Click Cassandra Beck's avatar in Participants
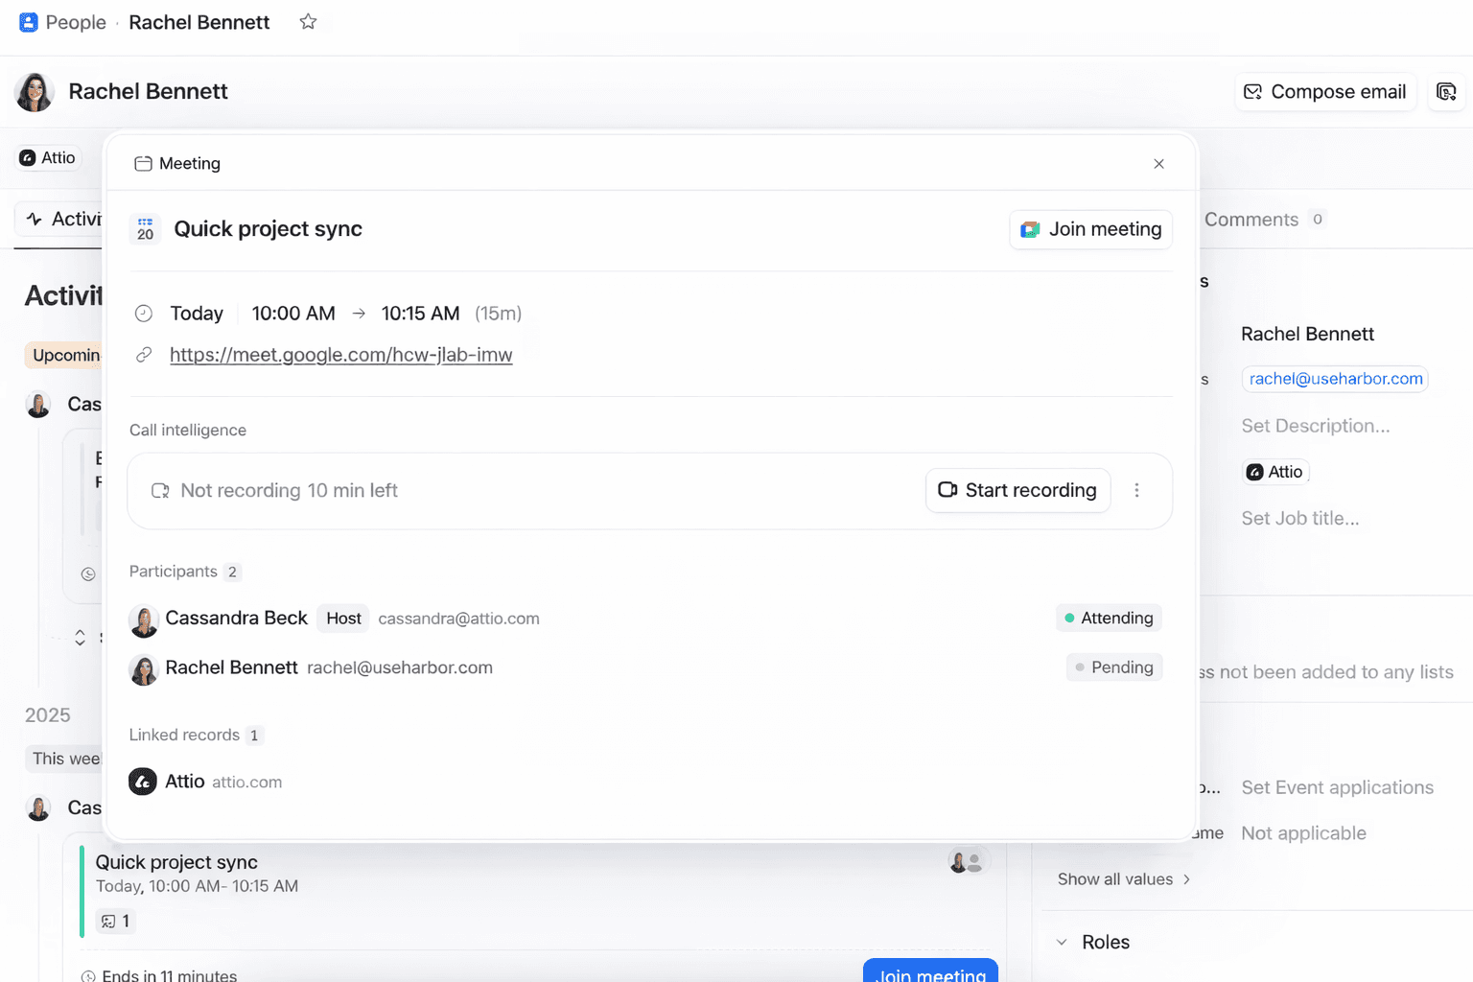The image size is (1473, 982). (144, 620)
